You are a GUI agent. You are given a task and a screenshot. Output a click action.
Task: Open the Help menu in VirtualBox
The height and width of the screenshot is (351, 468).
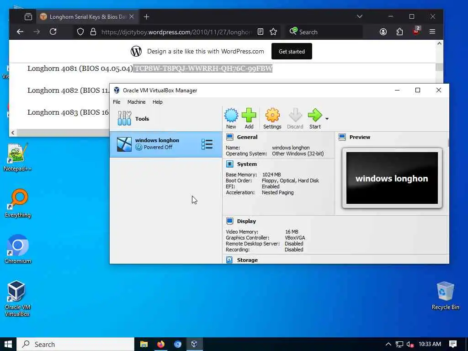pyautogui.click(x=157, y=102)
